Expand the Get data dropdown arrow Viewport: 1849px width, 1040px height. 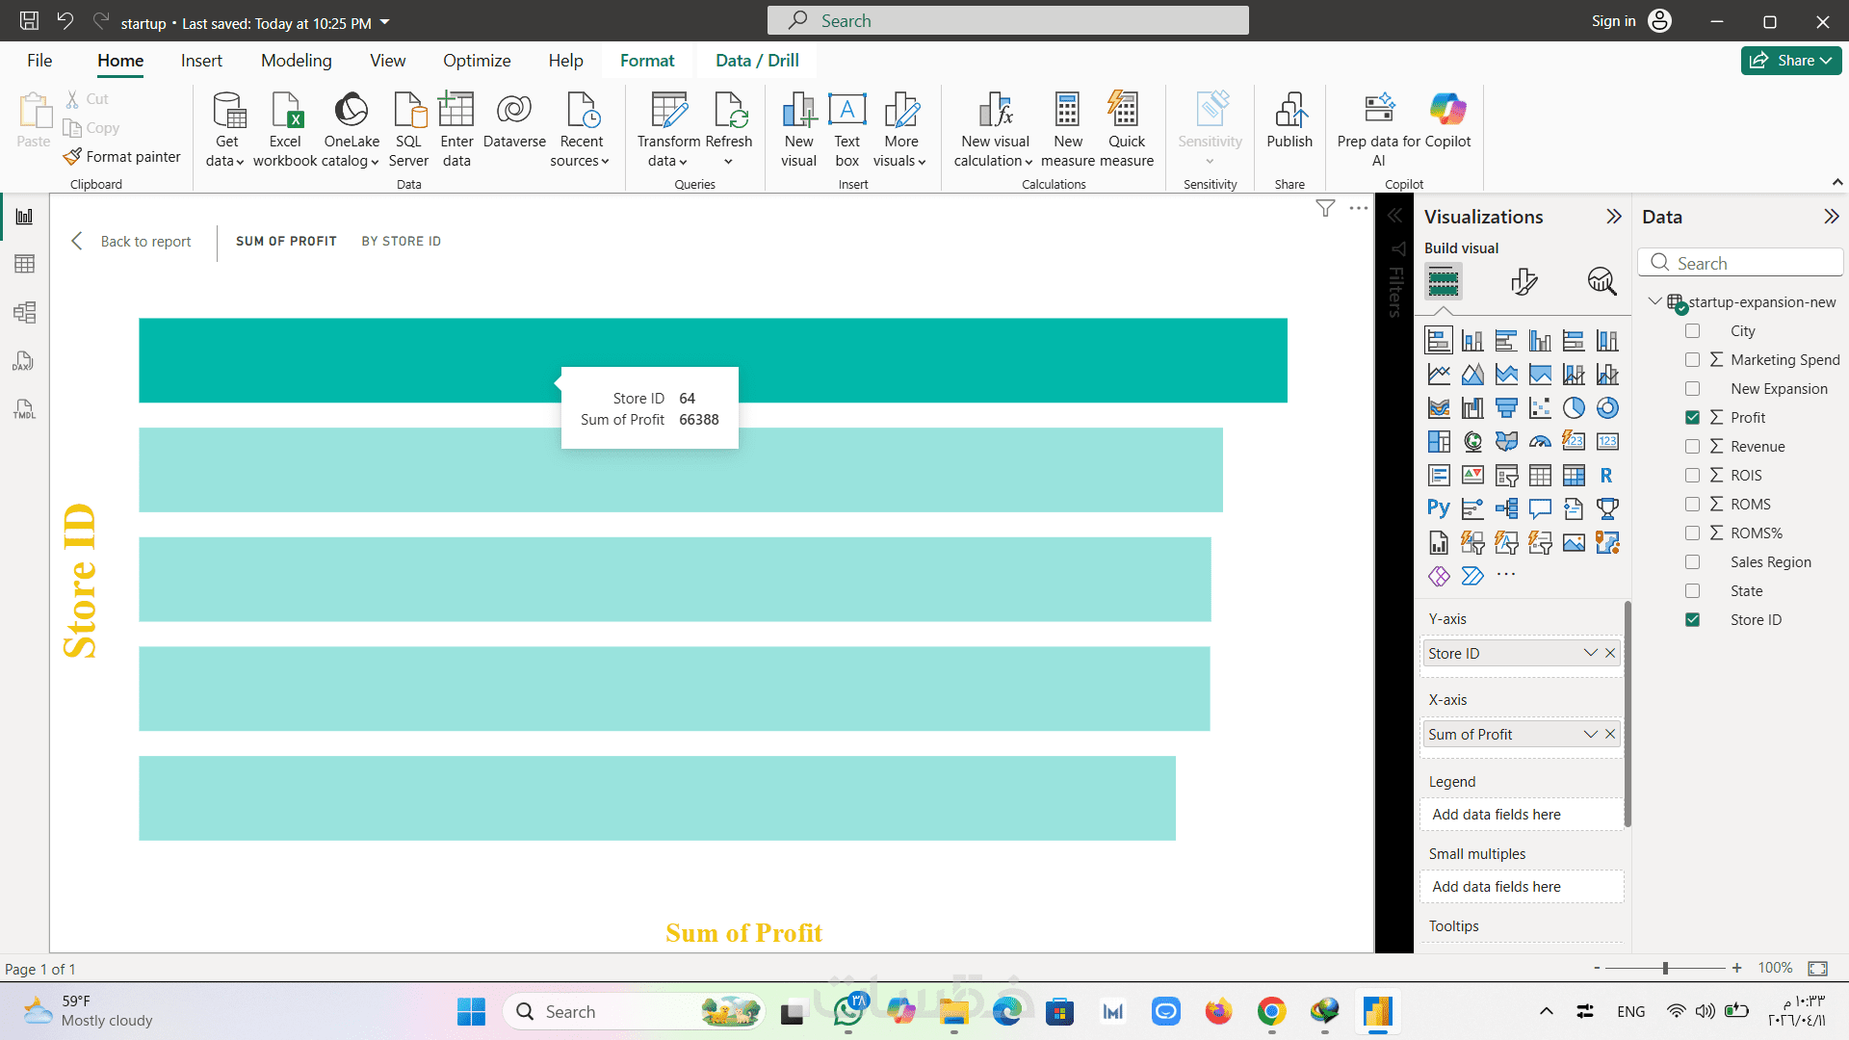coord(240,162)
